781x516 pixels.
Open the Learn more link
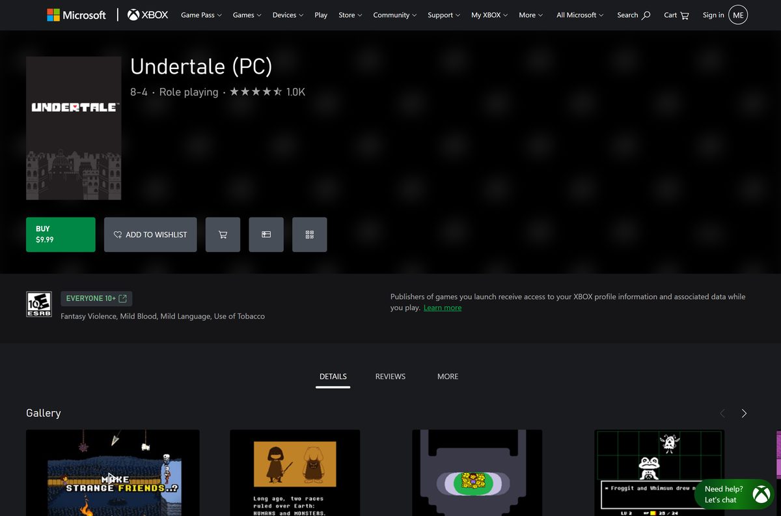point(443,308)
